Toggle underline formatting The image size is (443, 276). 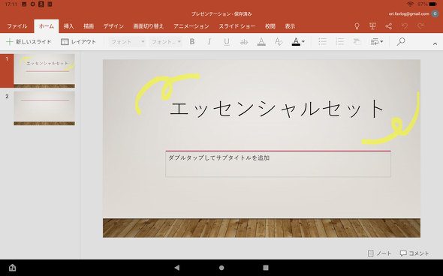227,42
